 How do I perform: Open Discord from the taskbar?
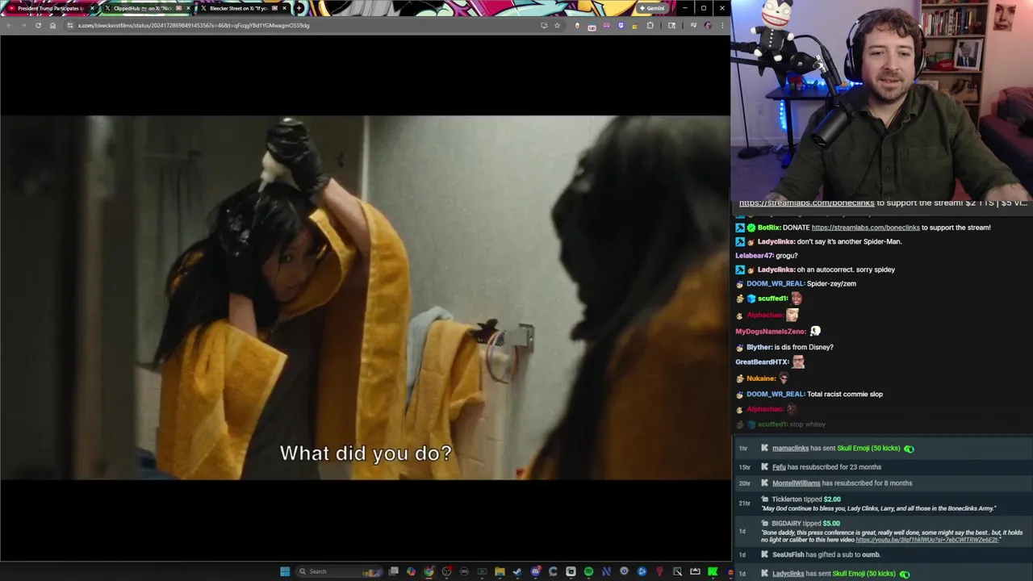pos(536,571)
